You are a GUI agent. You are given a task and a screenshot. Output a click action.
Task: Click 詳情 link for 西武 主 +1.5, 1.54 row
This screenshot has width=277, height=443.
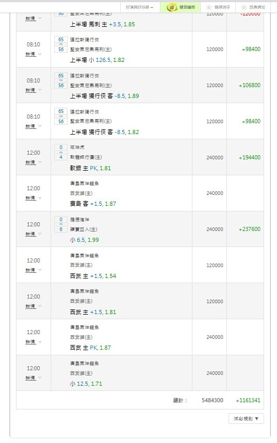click(30, 270)
